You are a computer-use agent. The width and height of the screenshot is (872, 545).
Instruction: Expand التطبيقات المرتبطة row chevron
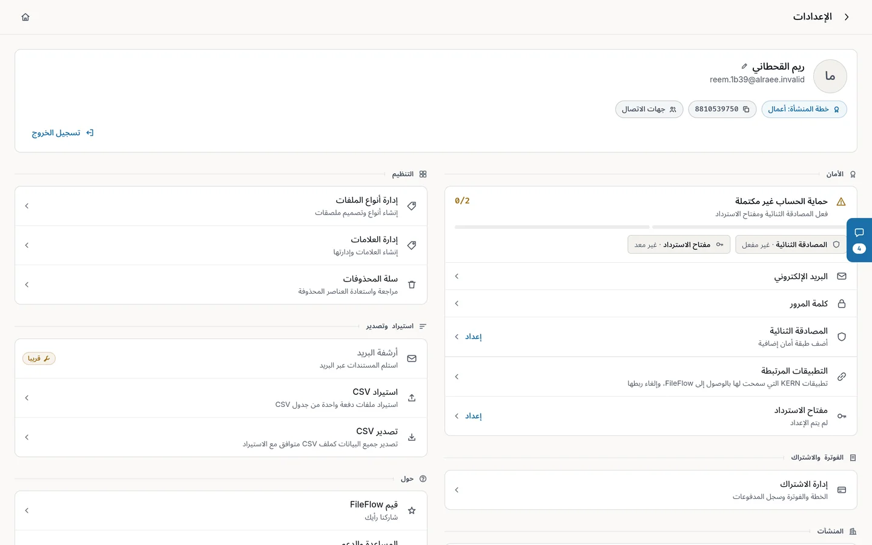457,377
